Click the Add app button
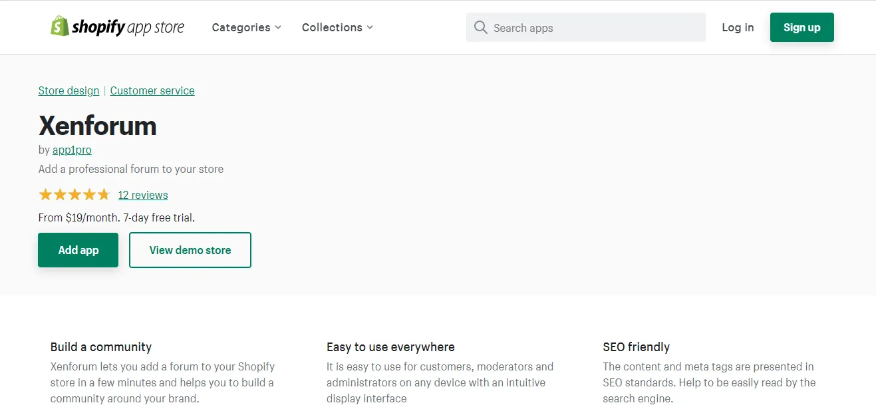The width and height of the screenshot is (876, 411). (78, 250)
